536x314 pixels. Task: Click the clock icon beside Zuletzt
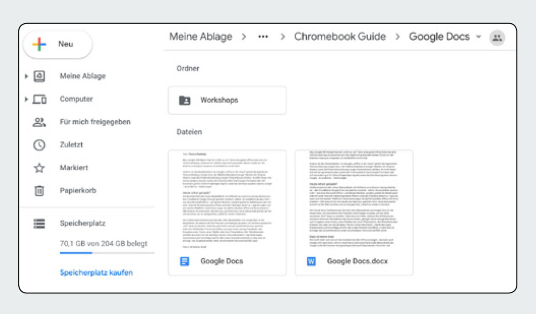pyautogui.click(x=40, y=145)
